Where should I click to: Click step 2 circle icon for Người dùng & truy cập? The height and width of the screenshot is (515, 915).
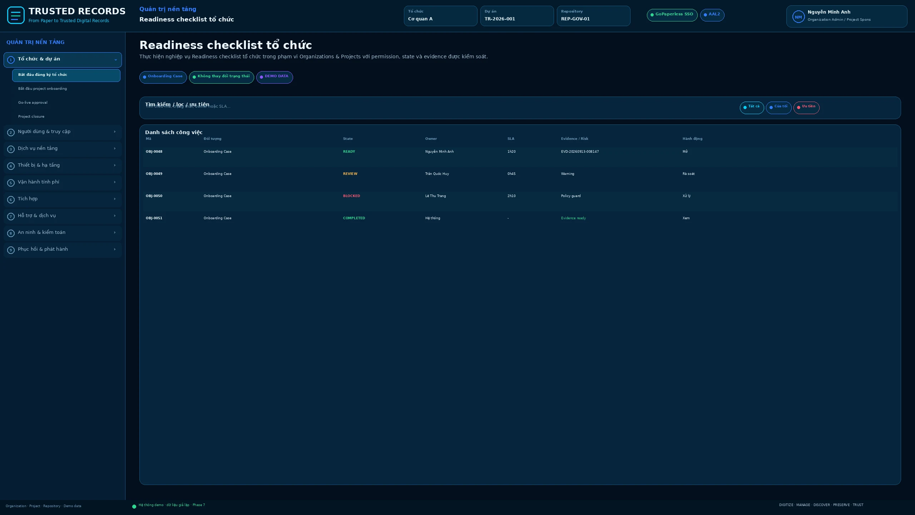coord(11,133)
